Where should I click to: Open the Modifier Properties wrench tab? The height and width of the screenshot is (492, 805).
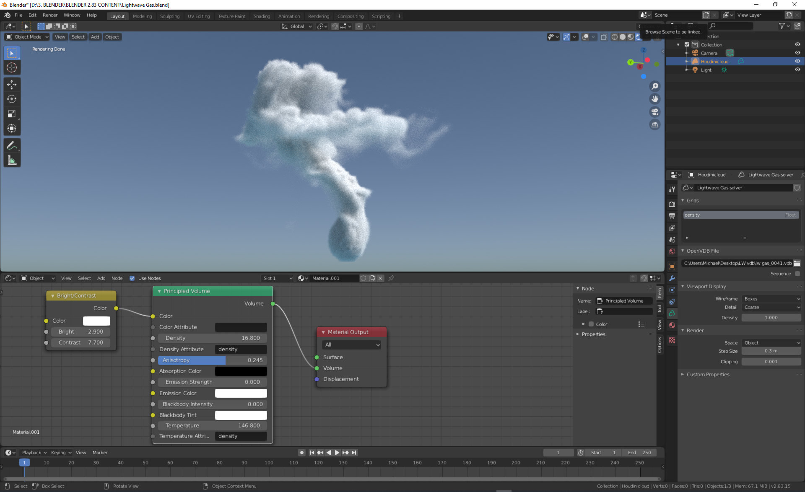tap(672, 278)
